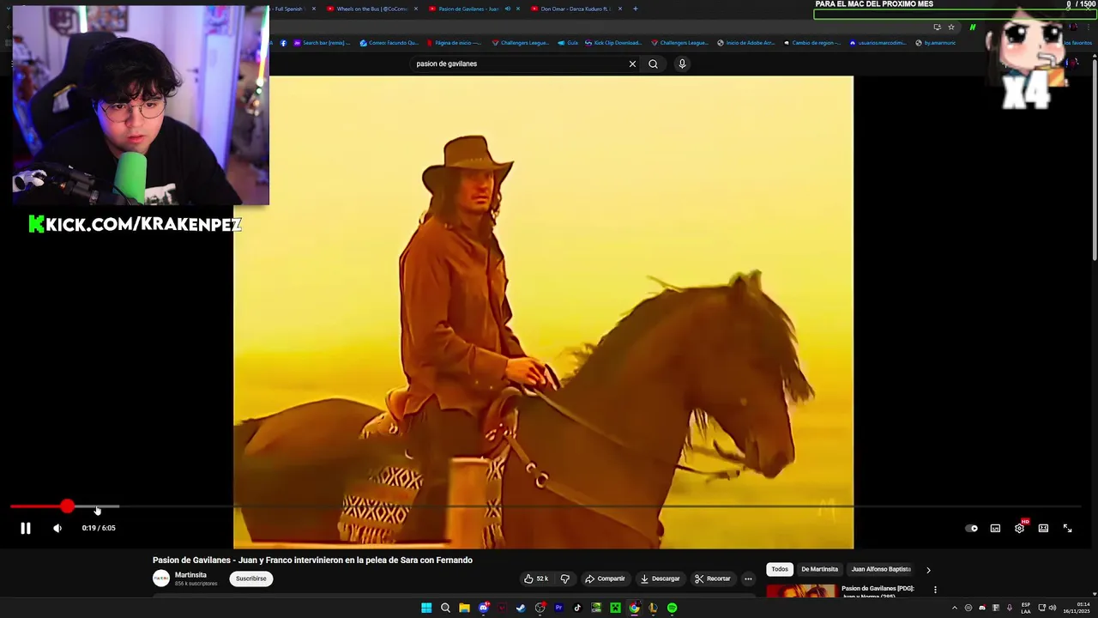Mute audio on Pasion de Gavilanes tab
The height and width of the screenshot is (618, 1098).
click(x=508, y=9)
